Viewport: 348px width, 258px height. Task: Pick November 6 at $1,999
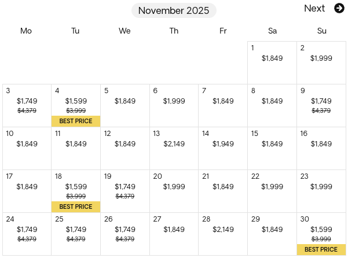(x=174, y=105)
